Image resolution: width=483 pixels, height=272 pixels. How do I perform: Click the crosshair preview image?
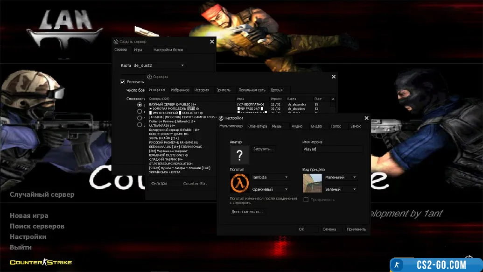coord(312,183)
